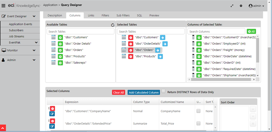This screenshot has width=272, height=132.
Task: Add the Orders Freight column
Action: click(199, 50)
